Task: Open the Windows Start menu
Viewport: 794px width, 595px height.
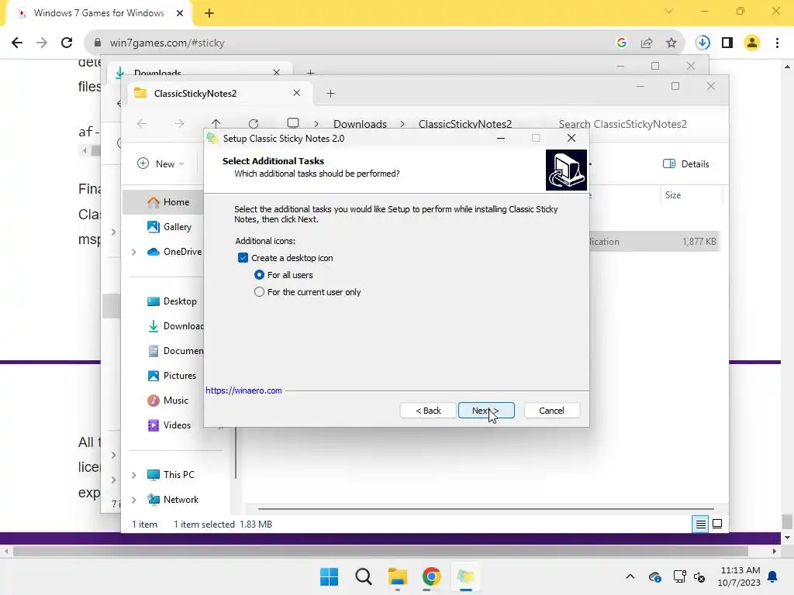Action: [x=329, y=576]
